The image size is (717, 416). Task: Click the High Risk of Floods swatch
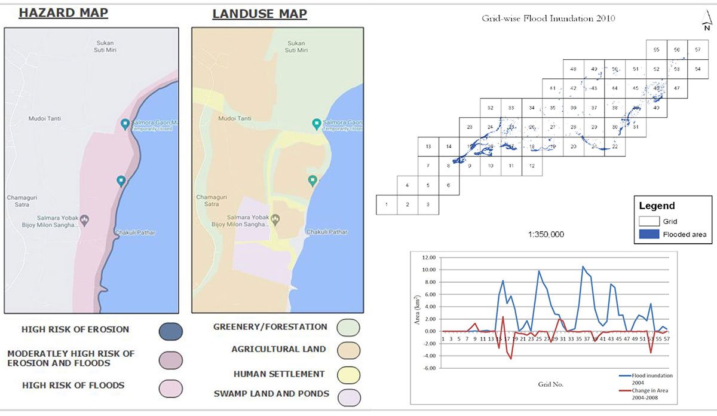(170, 388)
